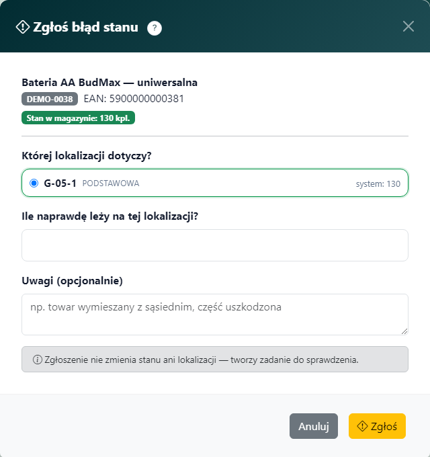Click the Uwagi (opcjonalnie) field label

(x=73, y=281)
